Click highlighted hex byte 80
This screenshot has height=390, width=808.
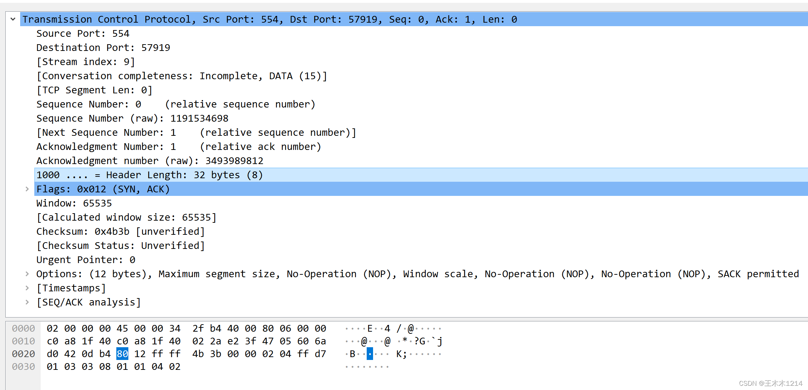122,354
